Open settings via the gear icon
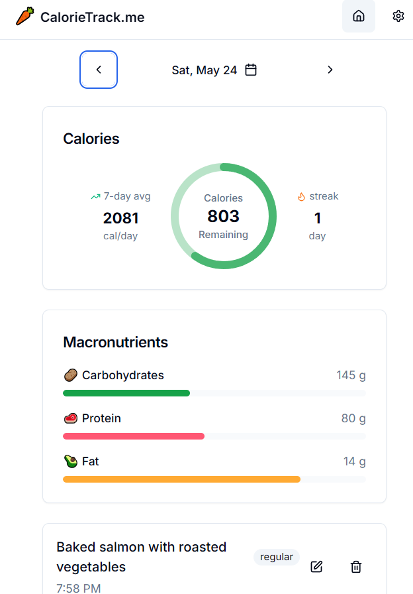Screen dimensions: 413x594 click(x=398, y=16)
